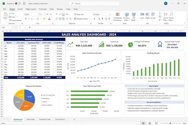The height and width of the screenshot is (125, 188).
Task: Open the Formulas ribbon tab
Action: [x=43, y=9]
